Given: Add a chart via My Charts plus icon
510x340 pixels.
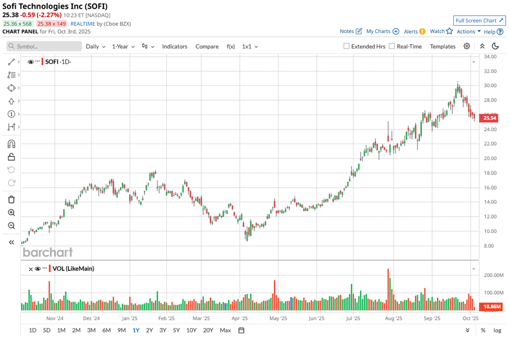Looking at the screenshot, I should (x=396, y=31).
